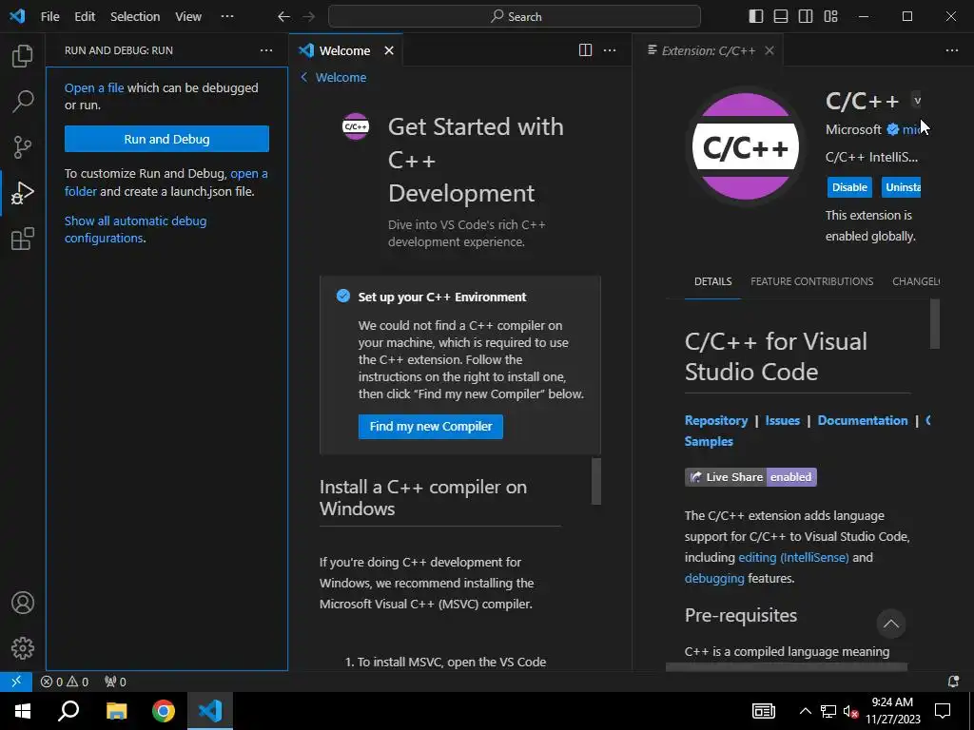
Task: Open the Explorer view in activity bar
Action: [x=23, y=56]
